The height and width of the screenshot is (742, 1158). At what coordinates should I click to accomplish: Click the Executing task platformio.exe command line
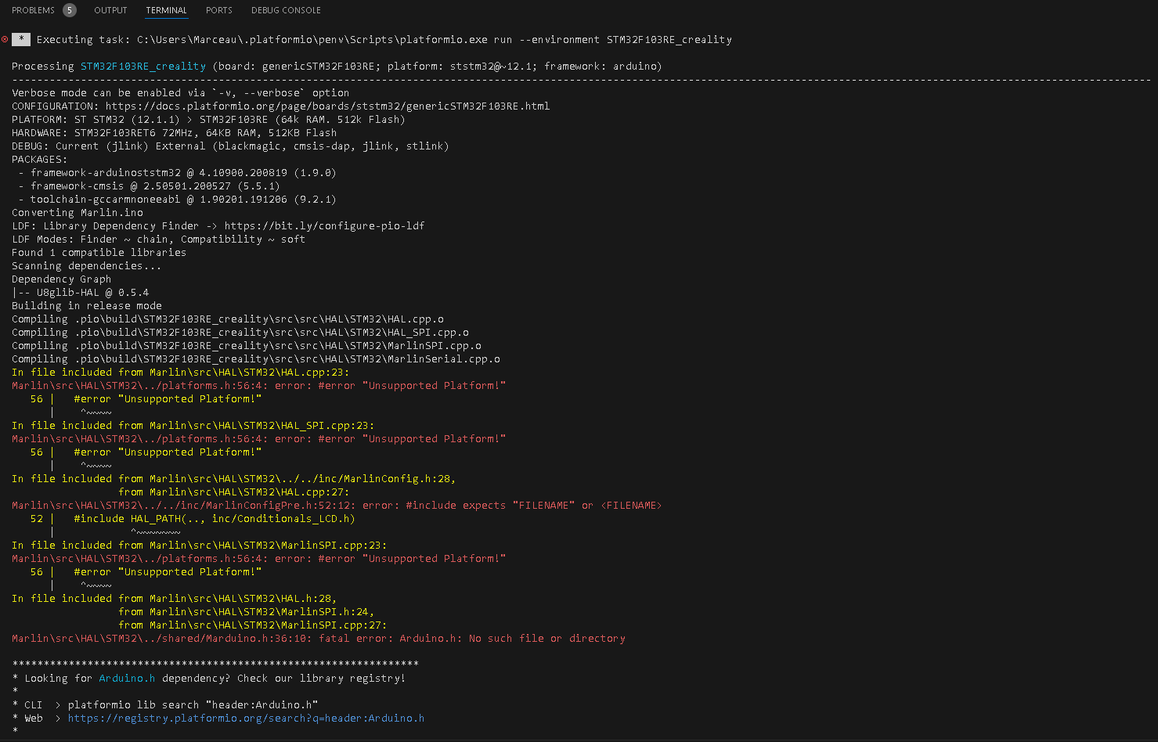384,39
